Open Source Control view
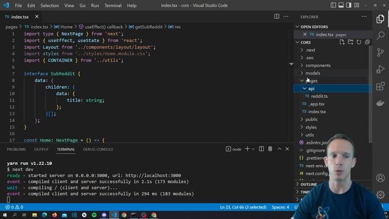The height and width of the screenshot is (219, 389). 380,52
